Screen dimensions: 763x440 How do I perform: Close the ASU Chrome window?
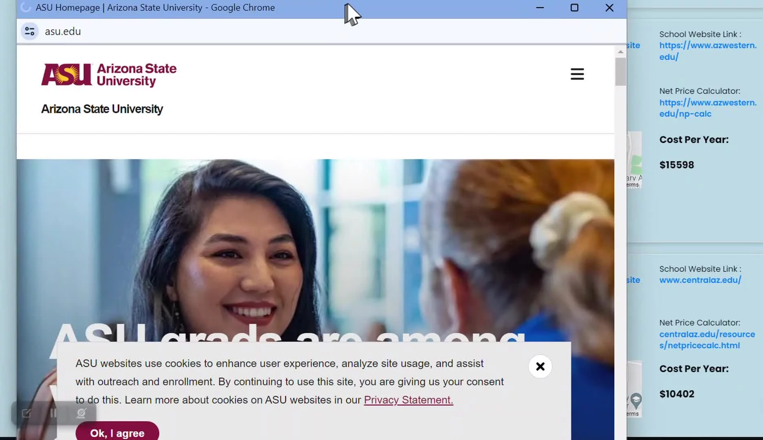tap(609, 8)
